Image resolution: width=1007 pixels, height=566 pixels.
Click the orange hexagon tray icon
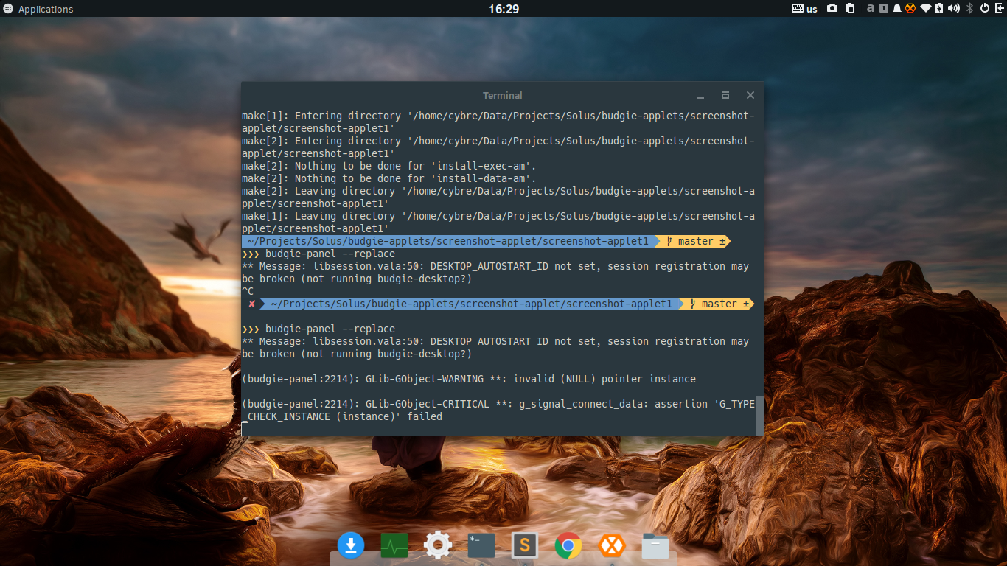click(910, 9)
